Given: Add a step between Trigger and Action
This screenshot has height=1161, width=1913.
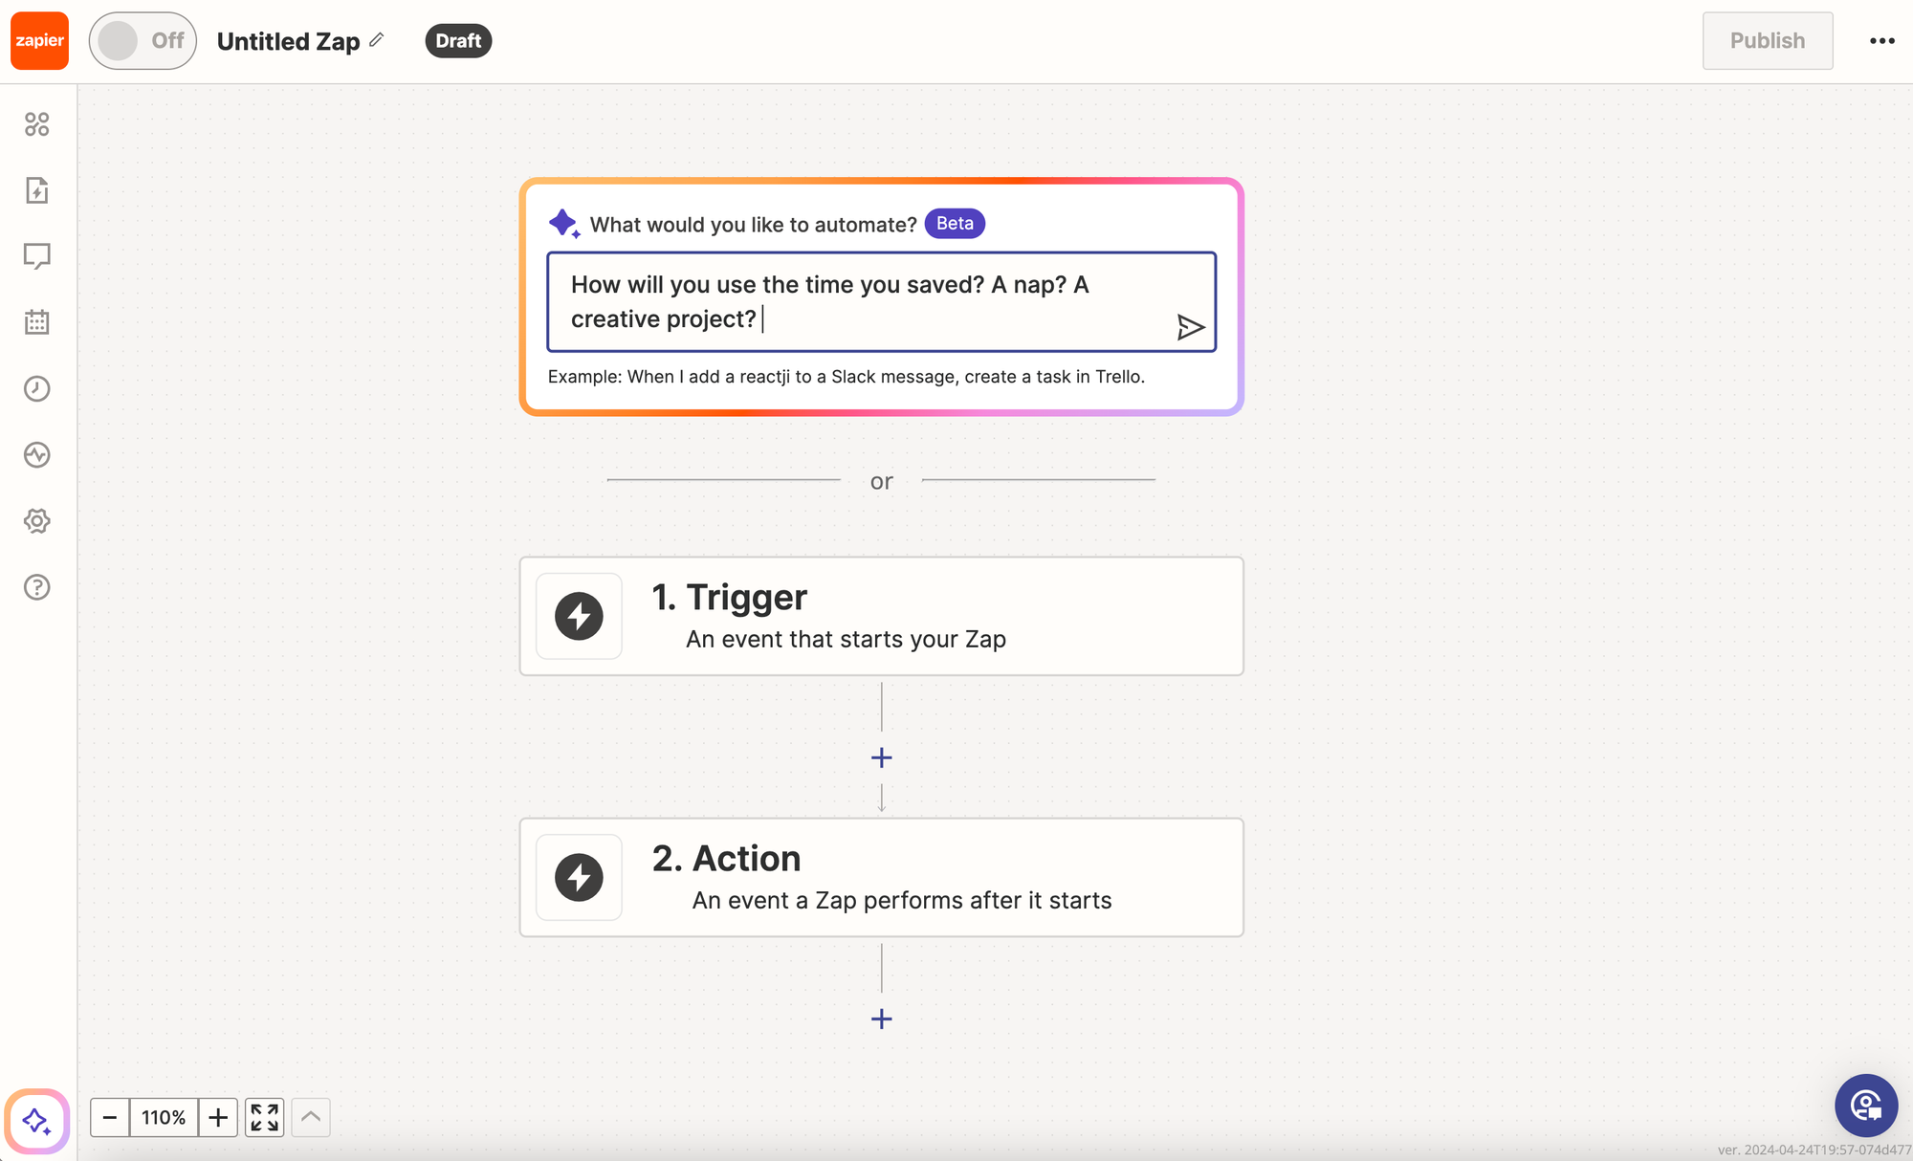Looking at the screenshot, I should [x=881, y=757].
